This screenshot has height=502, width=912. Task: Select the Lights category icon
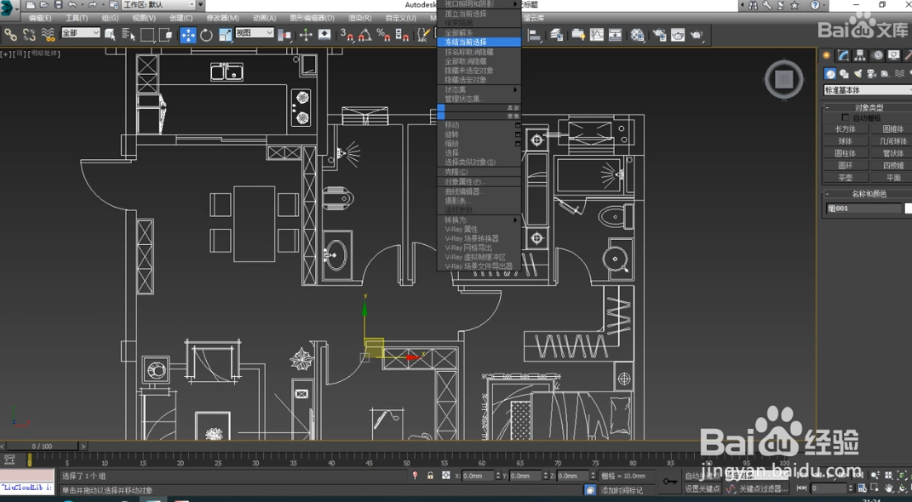point(859,74)
